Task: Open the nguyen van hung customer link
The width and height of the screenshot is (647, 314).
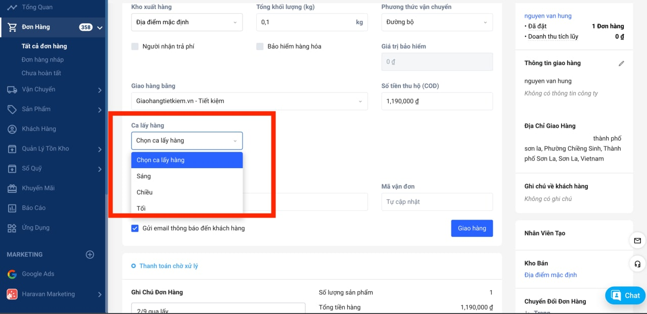Action: click(548, 16)
